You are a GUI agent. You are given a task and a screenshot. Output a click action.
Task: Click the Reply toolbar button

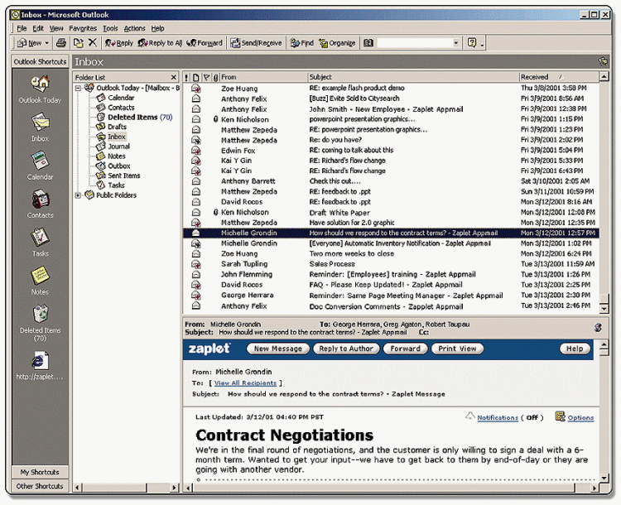(x=118, y=43)
